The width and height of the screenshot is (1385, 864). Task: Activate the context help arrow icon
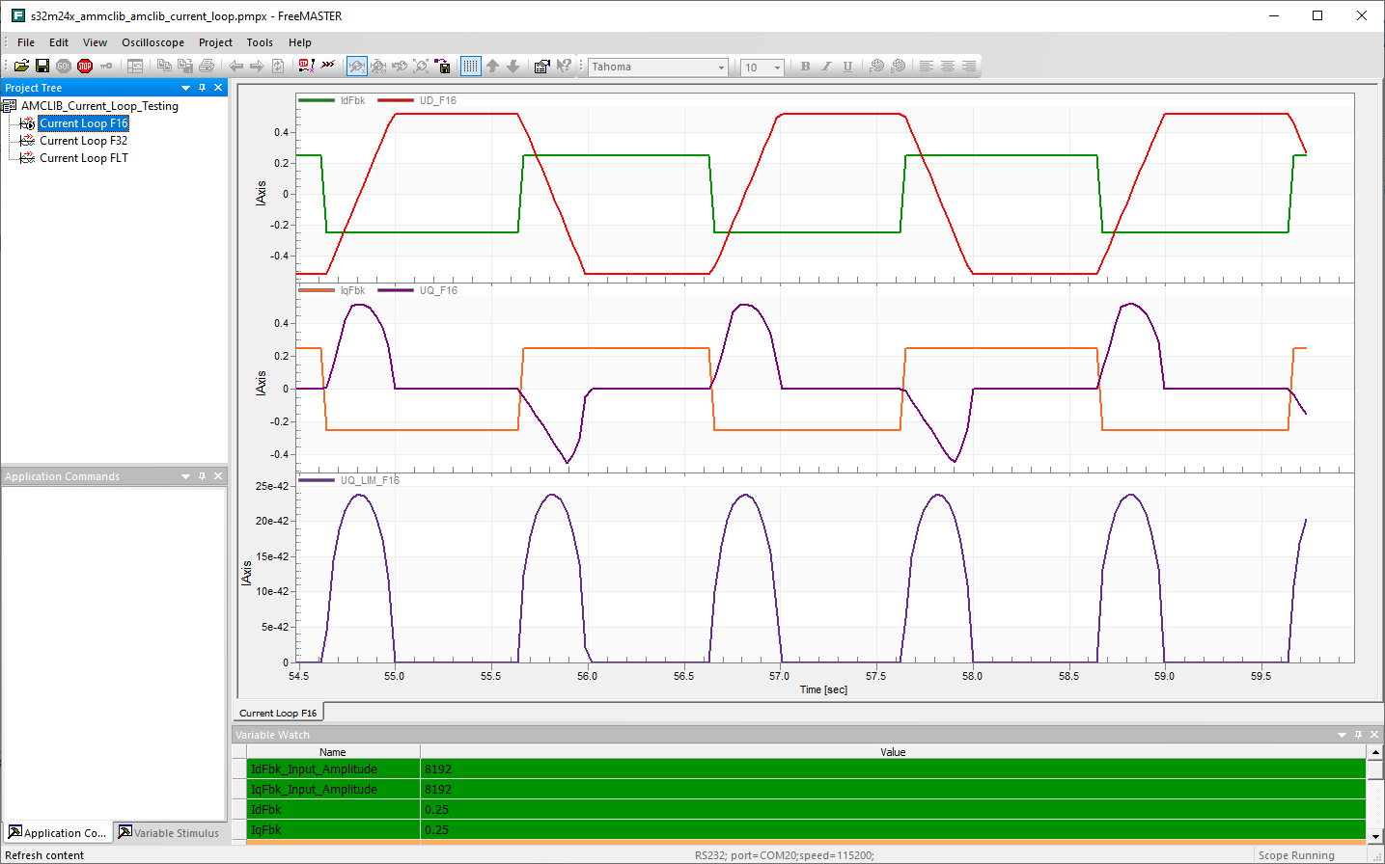[566, 66]
